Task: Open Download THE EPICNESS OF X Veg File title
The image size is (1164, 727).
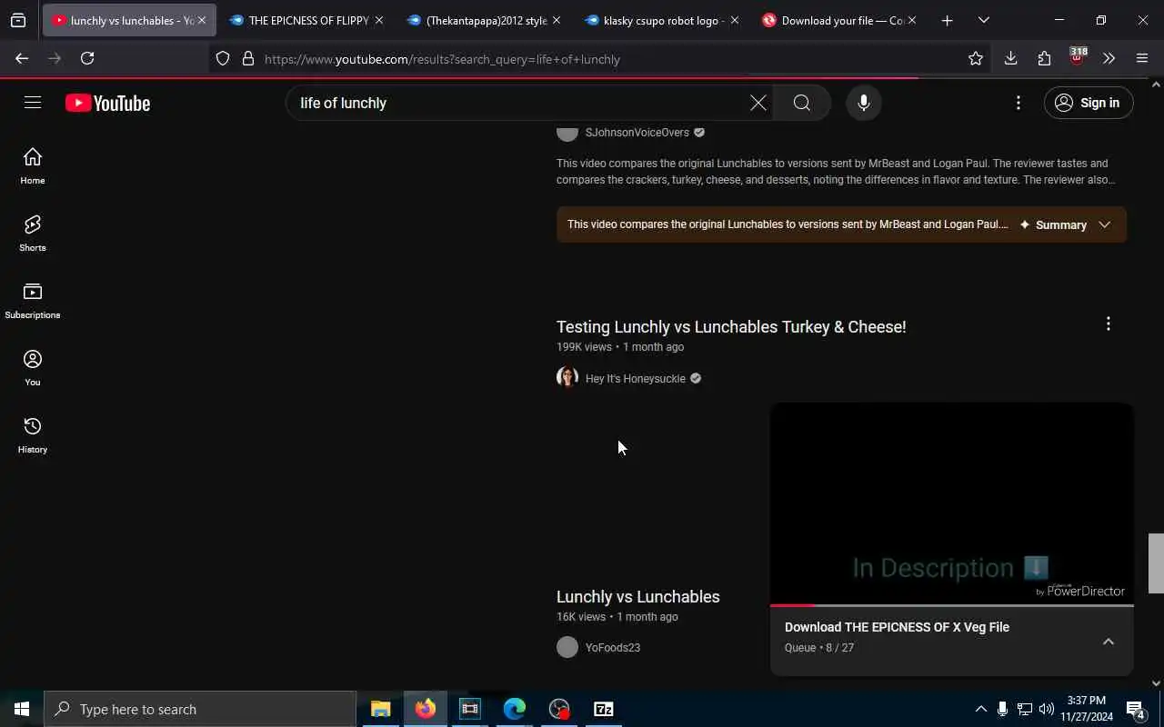Action: coord(897,627)
